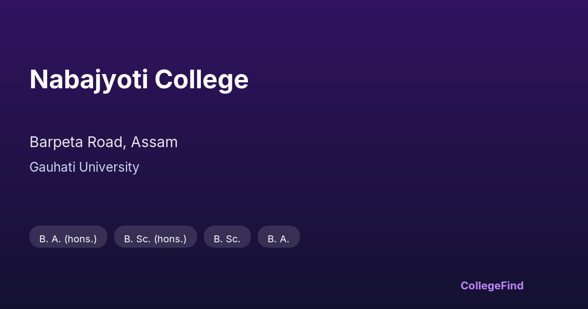Click B. Sc. text inside the honours pill
The width and height of the screenshot is (588, 309).
(x=137, y=239)
